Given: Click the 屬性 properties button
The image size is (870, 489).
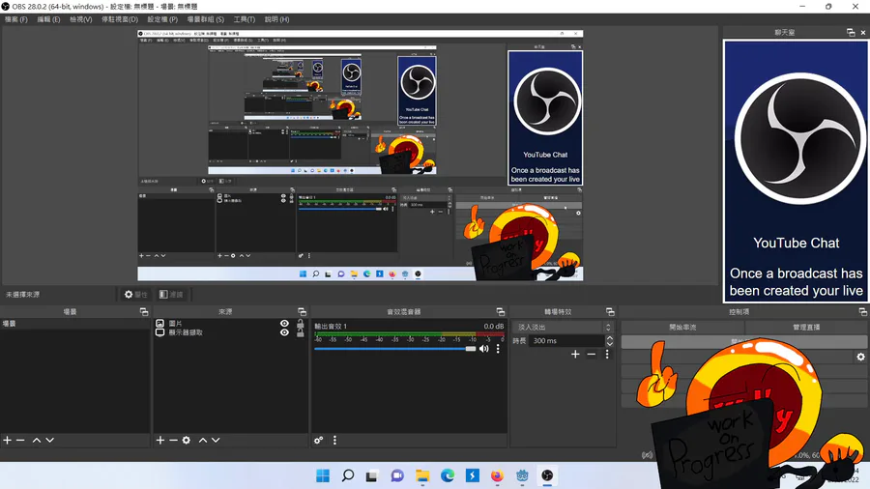Looking at the screenshot, I should click(x=136, y=295).
